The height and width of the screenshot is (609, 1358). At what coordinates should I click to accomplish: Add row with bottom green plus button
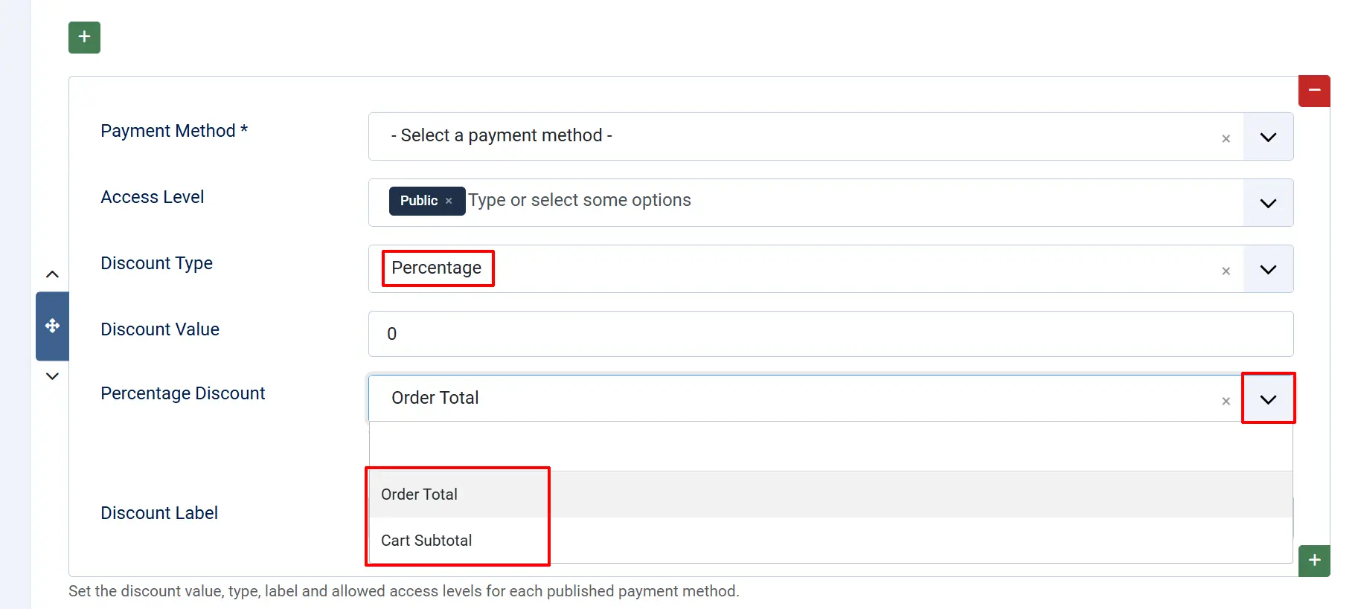coord(1314,560)
